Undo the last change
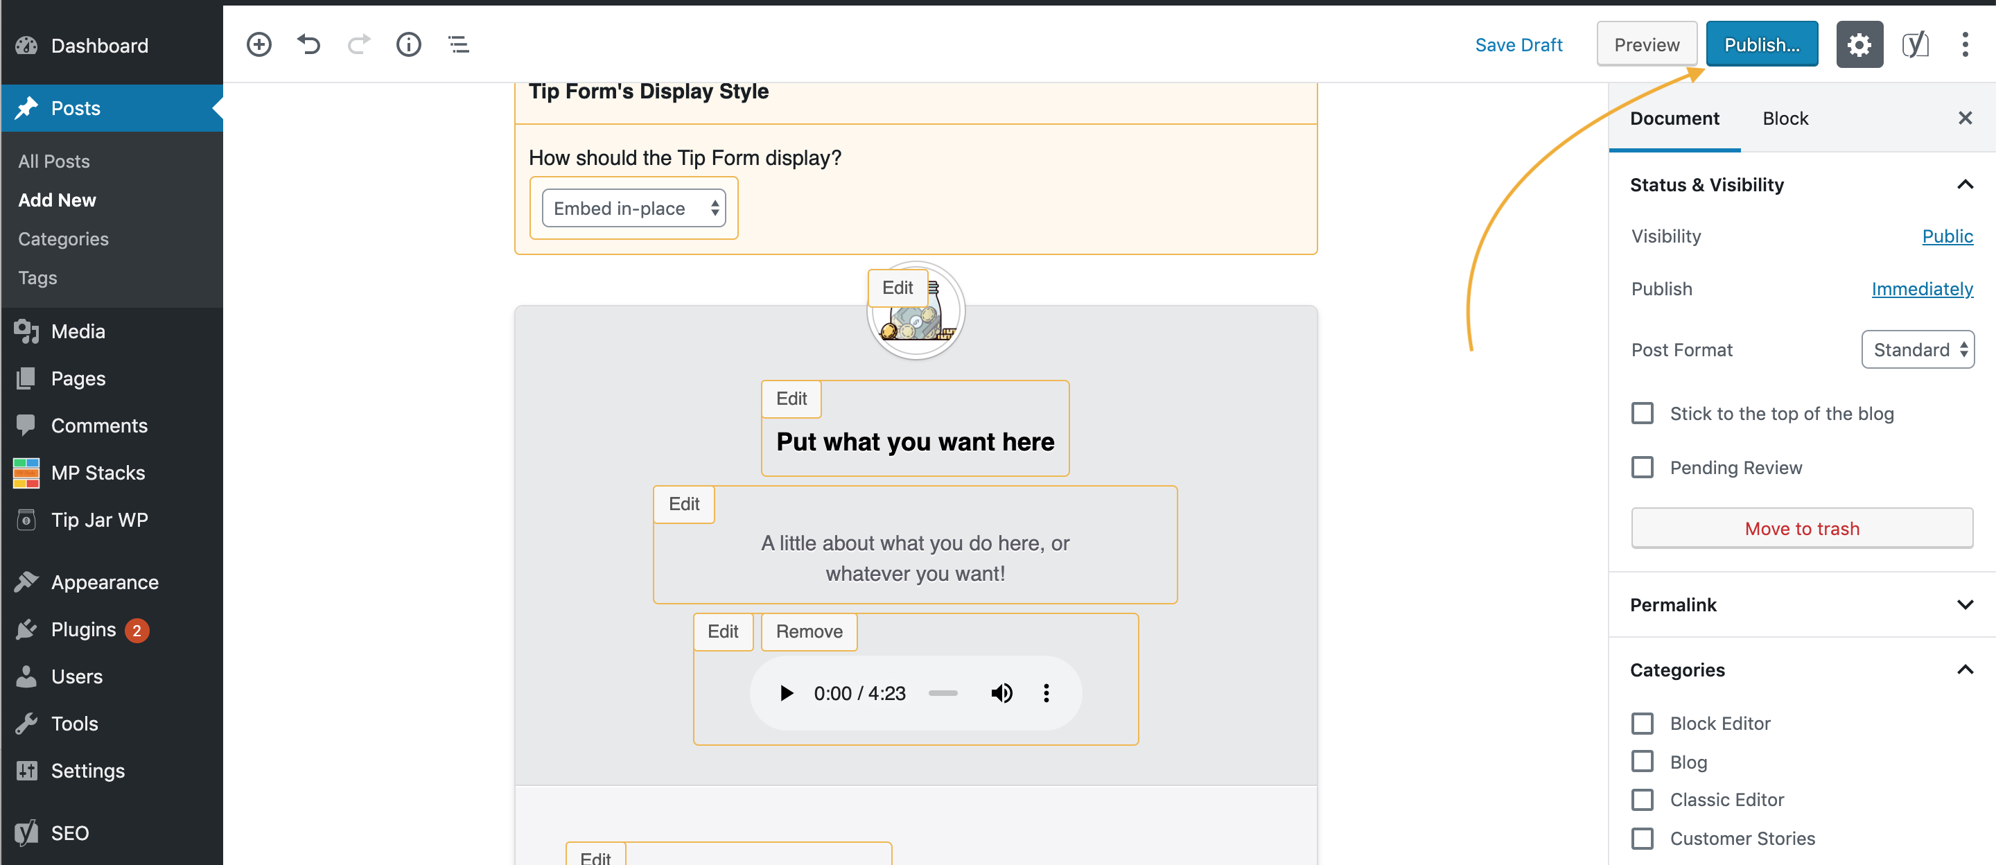This screenshot has height=865, width=1996. pos(308,44)
